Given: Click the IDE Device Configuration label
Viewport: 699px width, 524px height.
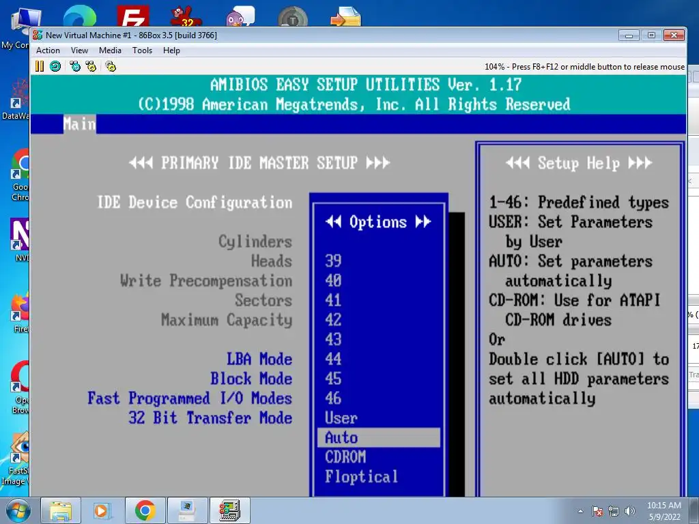Looking at the screenshot, I should [195, 202].
